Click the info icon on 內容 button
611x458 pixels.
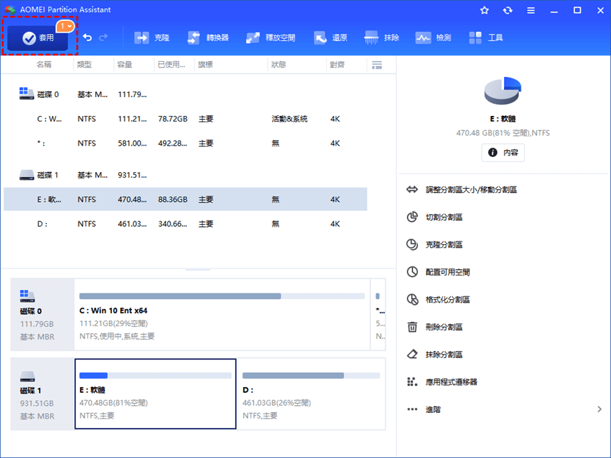(492, 152)
